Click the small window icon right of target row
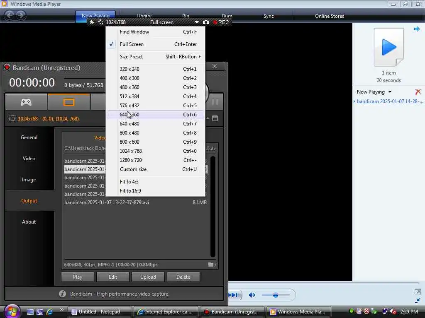Screen dimensions: 425x318 (215, 118)
